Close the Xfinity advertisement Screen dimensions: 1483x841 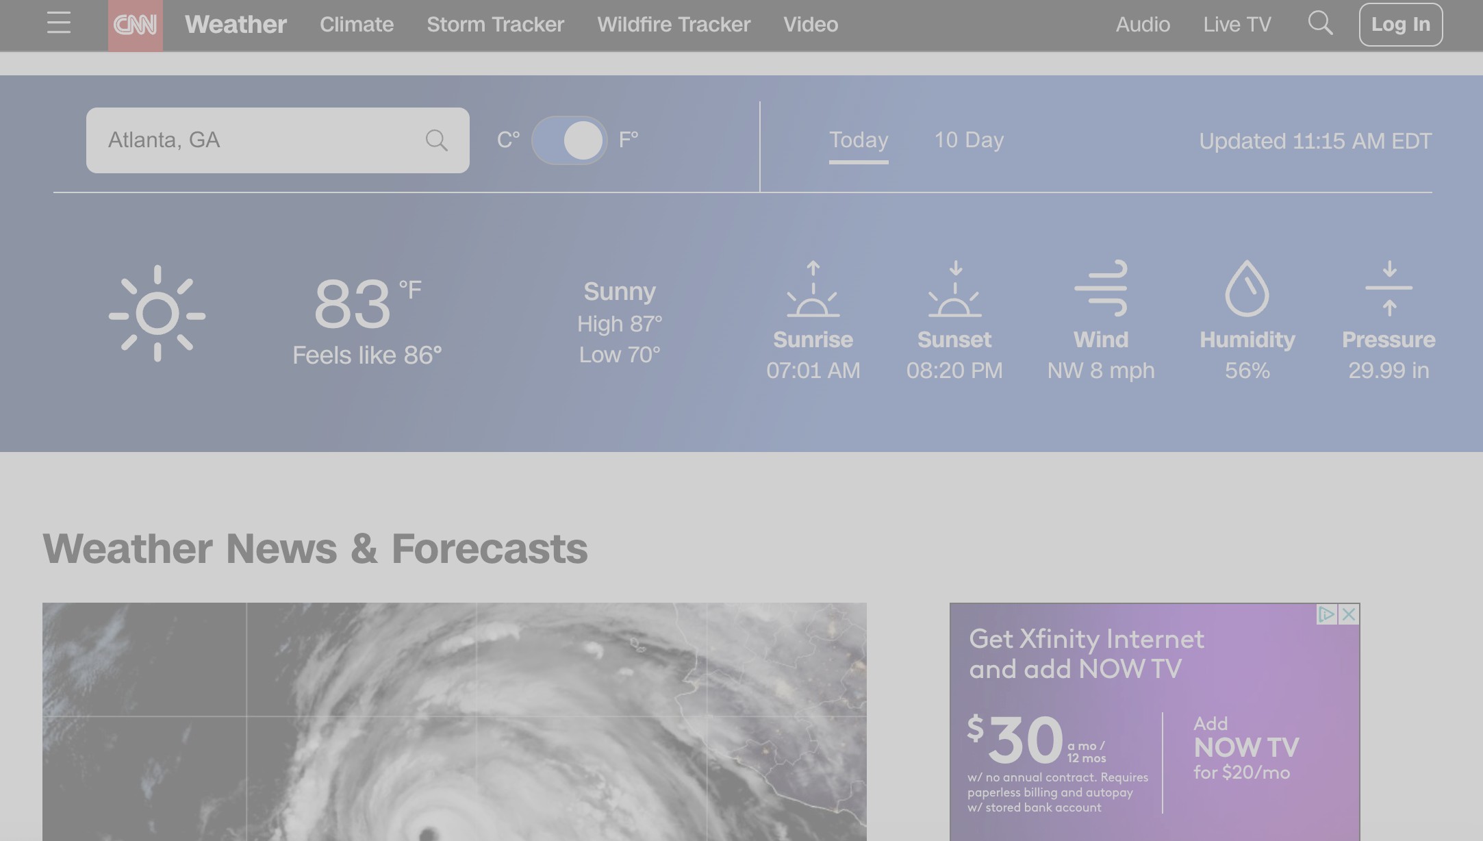click(x=1349, y=614)
